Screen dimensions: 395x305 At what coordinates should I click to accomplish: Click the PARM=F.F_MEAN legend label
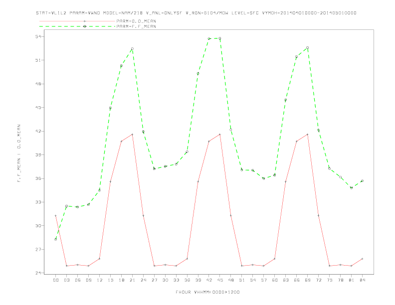pos(136,26)
